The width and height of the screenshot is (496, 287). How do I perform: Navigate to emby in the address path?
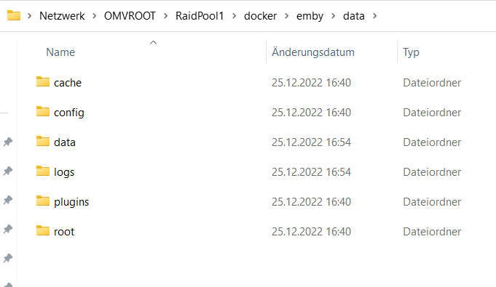[x=310, y=16]
